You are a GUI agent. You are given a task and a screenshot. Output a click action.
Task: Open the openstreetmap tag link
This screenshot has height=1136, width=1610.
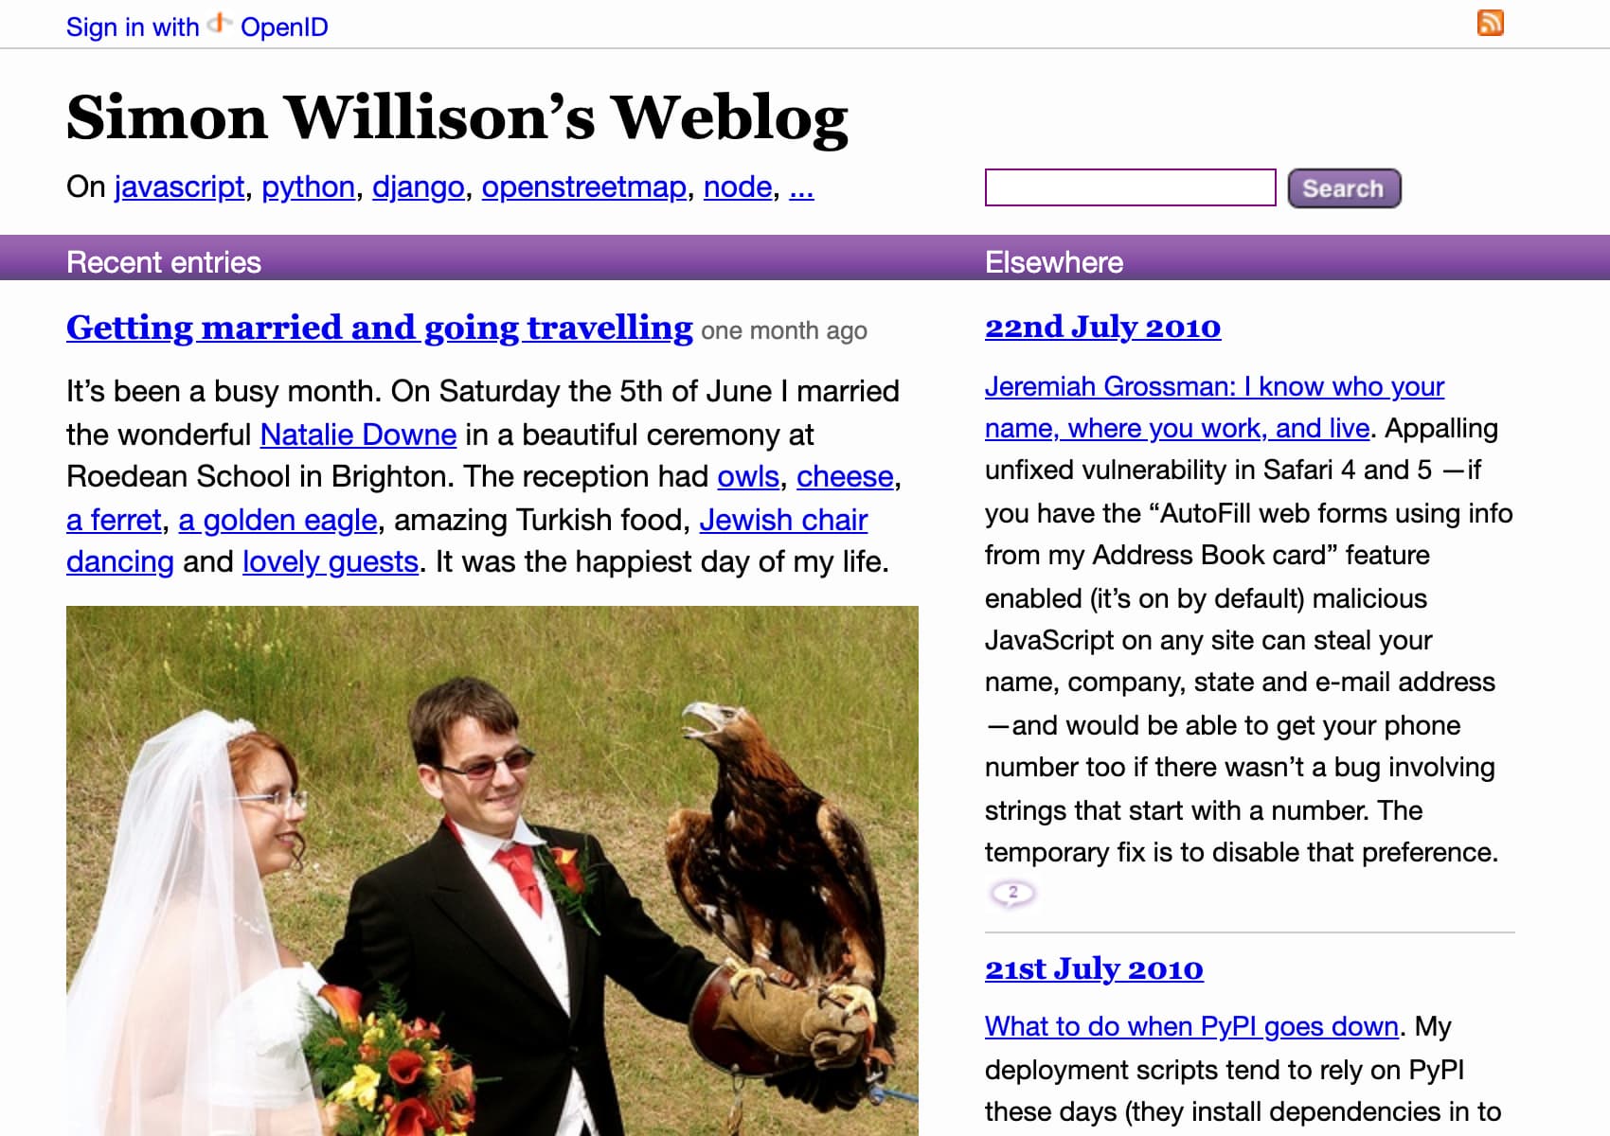pyautogui.click(x=583, y=186)
